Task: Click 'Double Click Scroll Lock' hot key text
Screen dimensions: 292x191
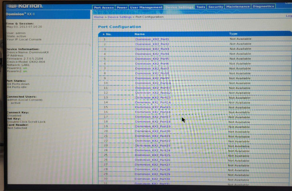Action: 26,122
